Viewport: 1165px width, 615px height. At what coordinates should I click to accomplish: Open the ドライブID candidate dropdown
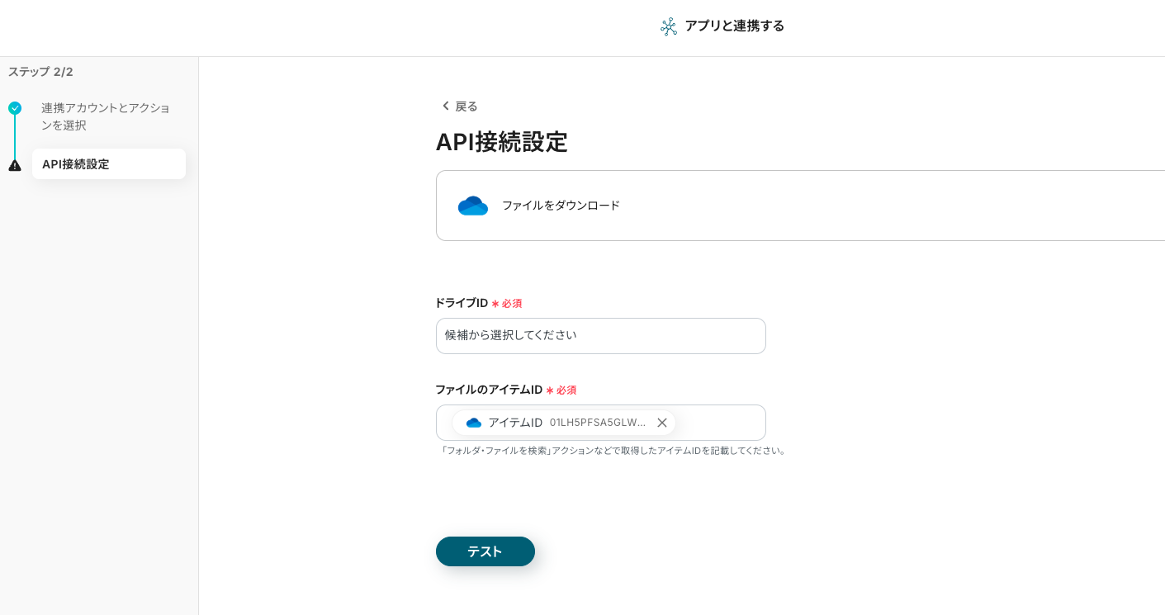tap(600, 336)
